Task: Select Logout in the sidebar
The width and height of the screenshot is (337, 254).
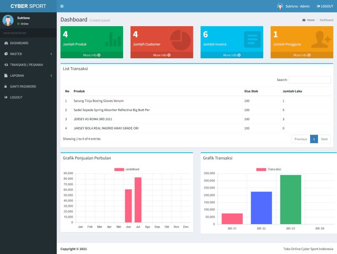Action: click(x=28, y=97)
